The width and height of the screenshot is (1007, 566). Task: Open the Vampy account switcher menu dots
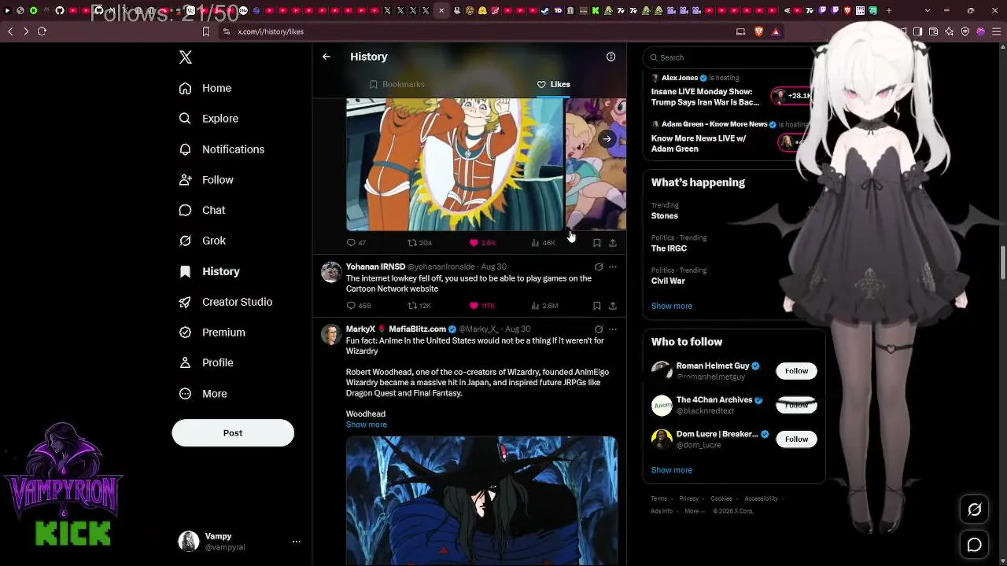point(297,542)
